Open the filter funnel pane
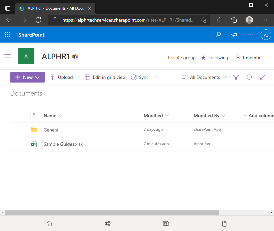274x231 pixels. point(236,77)
